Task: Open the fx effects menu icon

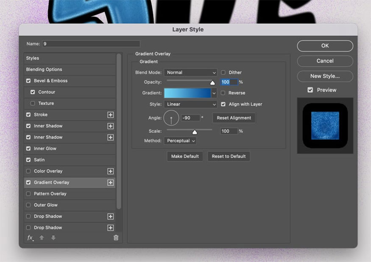Action: point(30,238)
